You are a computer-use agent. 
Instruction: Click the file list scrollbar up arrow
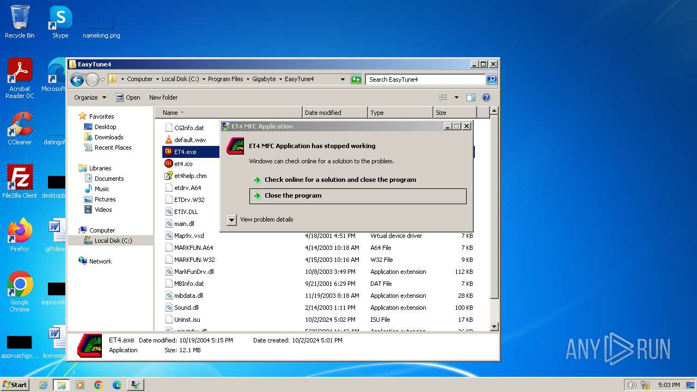pos(494,111)
